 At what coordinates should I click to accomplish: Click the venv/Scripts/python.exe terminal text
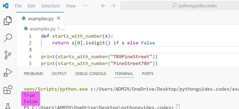click(x=56, y=89)
